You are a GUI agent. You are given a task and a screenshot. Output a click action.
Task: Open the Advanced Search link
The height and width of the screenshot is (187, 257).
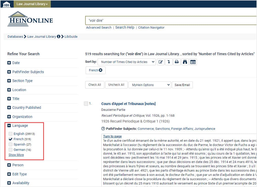point(99,27)
